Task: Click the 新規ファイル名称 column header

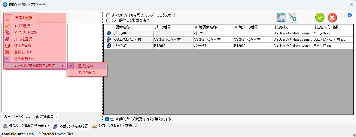Action: coord(333,27)
